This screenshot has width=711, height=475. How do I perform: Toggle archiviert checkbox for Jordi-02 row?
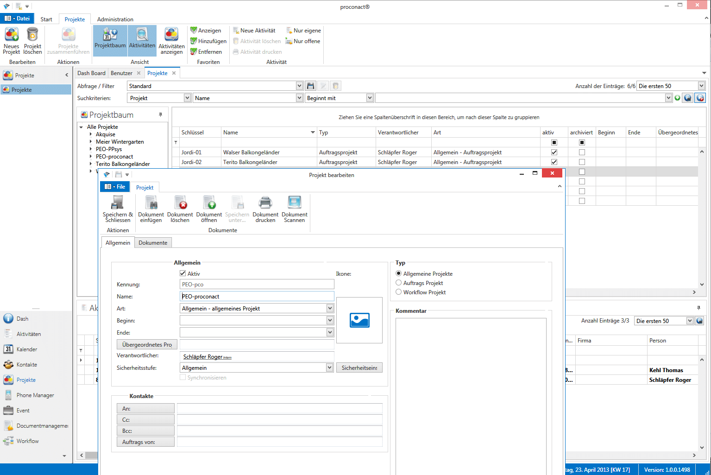[x=582, y=162]
